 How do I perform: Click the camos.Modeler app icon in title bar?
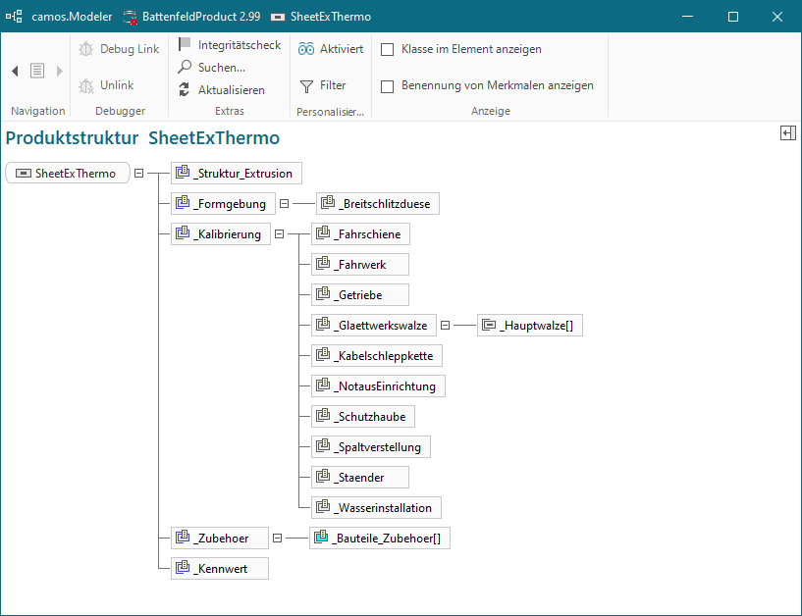pyautogui.click(x=15, y=17)
